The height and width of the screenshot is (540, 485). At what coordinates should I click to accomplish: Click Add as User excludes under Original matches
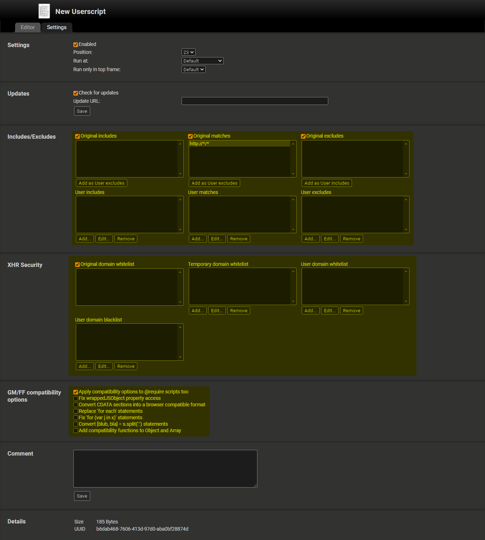(214, 183)
